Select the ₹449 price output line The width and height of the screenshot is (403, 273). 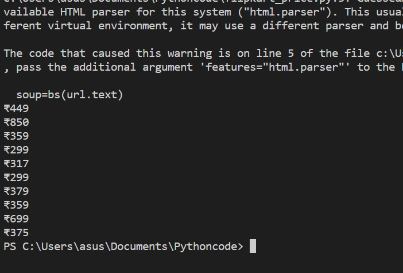pyautogui.click(x=16, y=109)
